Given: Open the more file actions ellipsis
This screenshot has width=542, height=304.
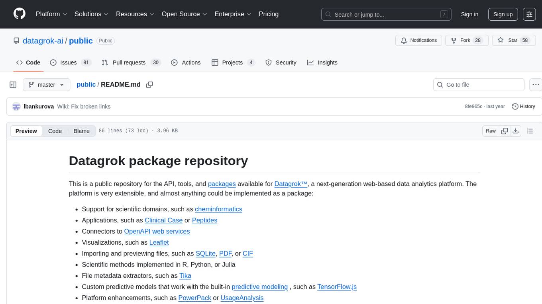Looking at the screenshot, I should (x=536, y=85).
